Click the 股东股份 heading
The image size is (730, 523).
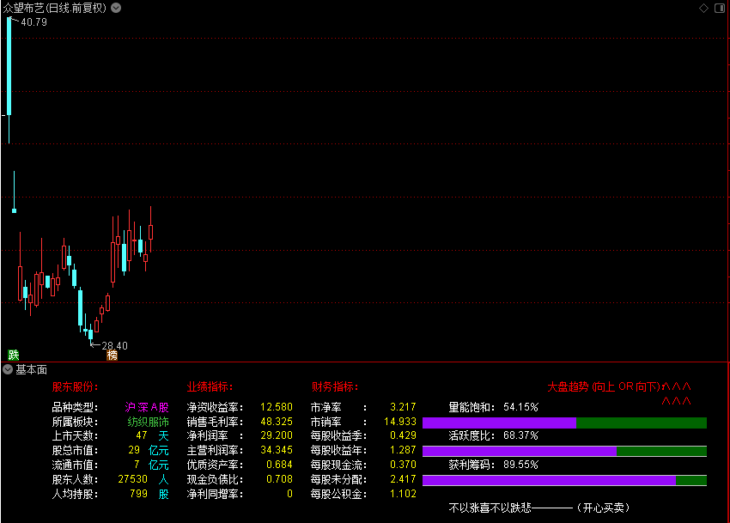[x=75, y=387]
